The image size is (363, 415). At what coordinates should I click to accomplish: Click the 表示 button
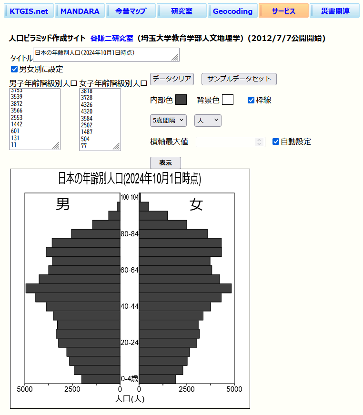coord(166,162)
